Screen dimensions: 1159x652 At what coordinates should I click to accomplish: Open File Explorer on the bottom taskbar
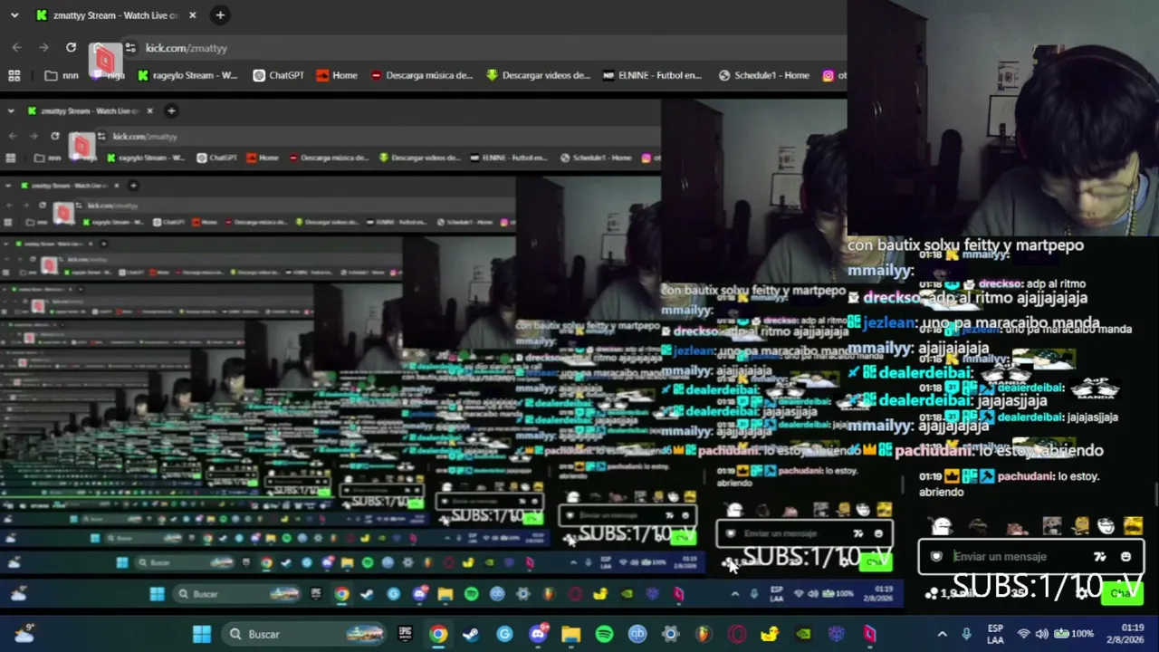point(570,634)
